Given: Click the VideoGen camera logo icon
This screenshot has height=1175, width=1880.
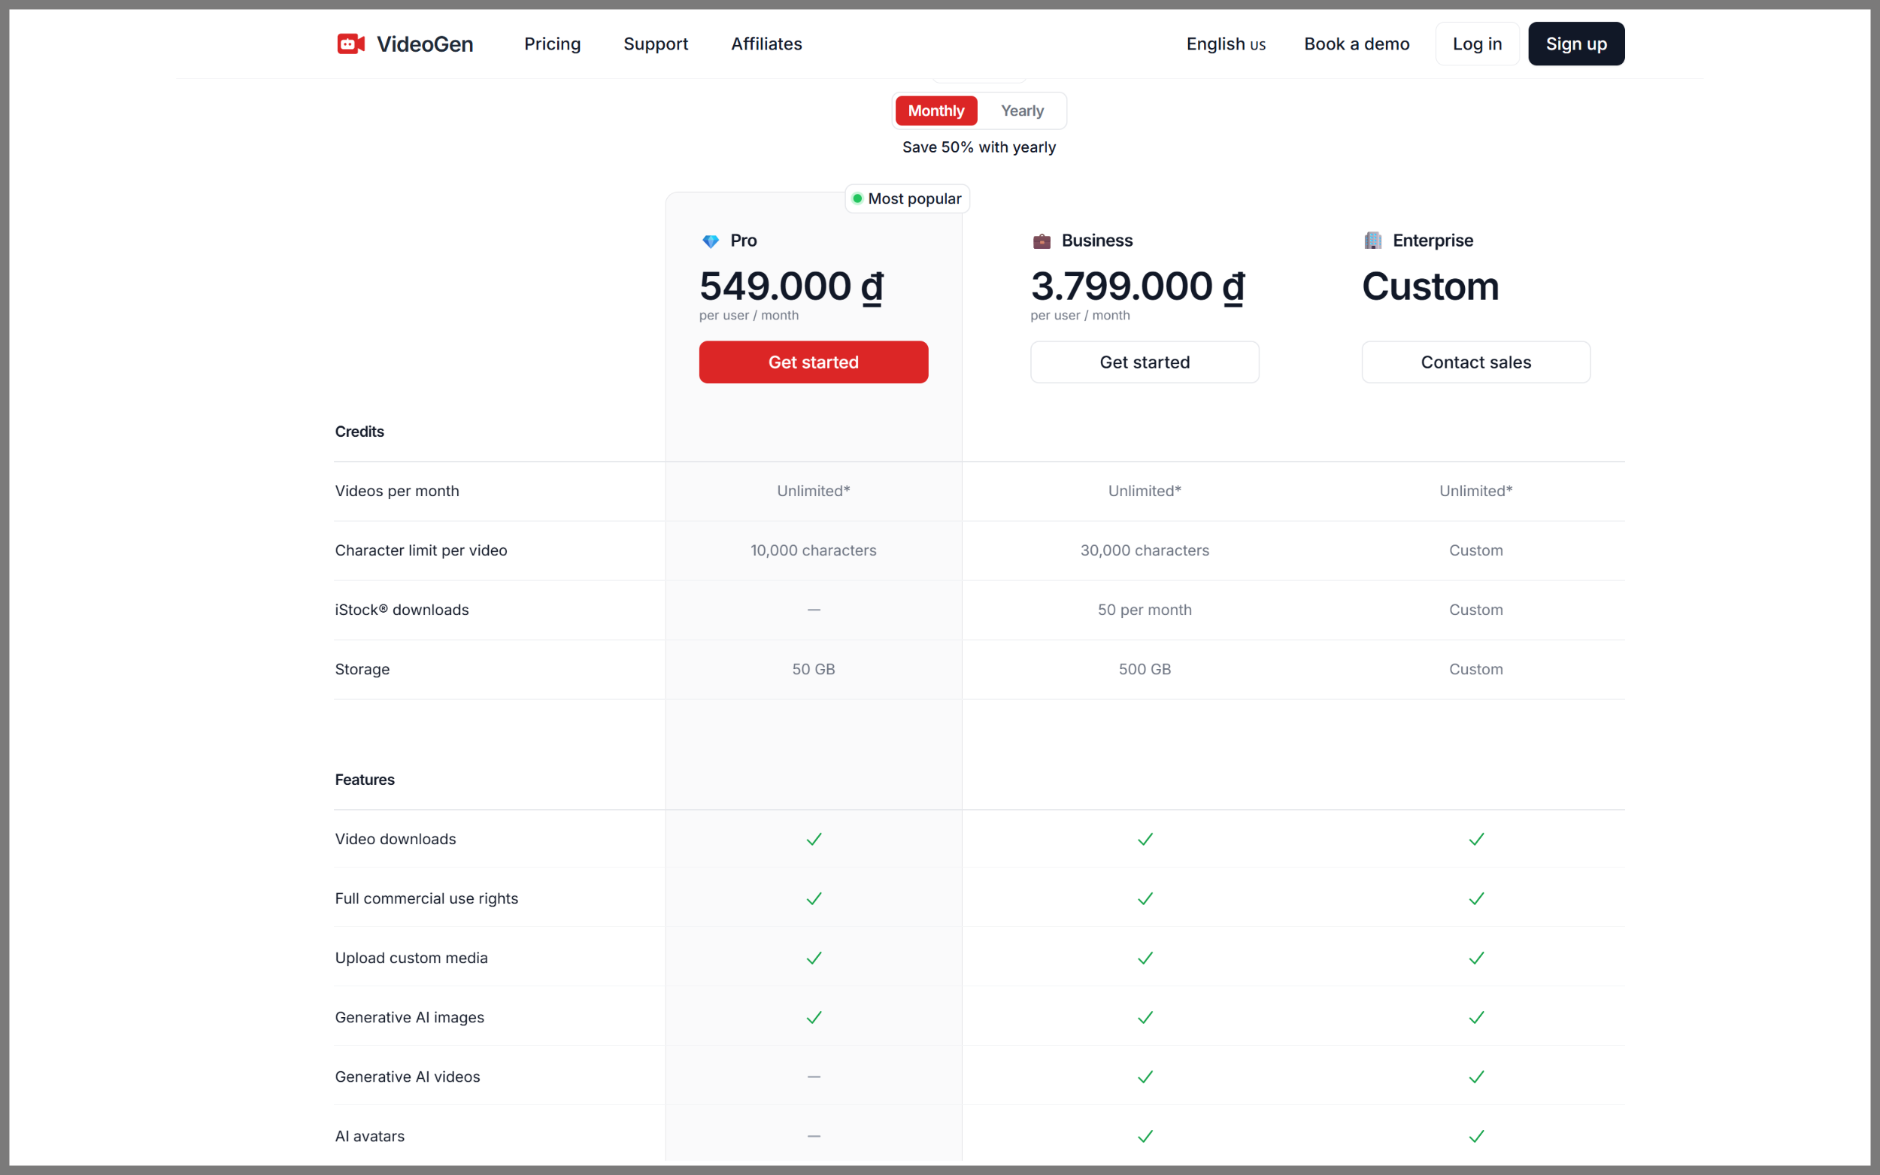Looking at the screenshot, I should point(350,44).
